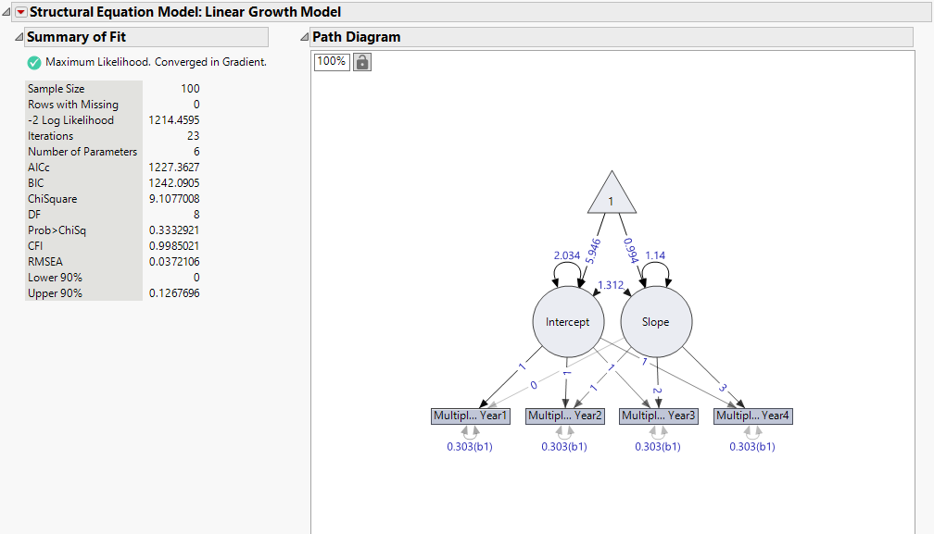This screenshot has height=534, width=934.
Task: Select the Slope latent variable circle
Action: coord(656,321)
